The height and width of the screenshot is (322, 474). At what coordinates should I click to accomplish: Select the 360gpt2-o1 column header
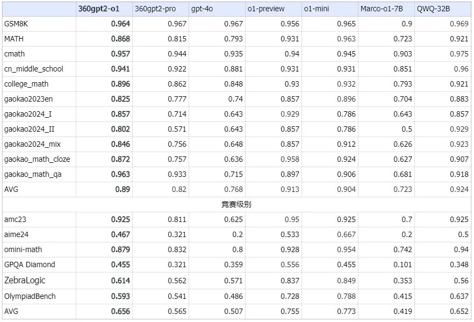99,9
